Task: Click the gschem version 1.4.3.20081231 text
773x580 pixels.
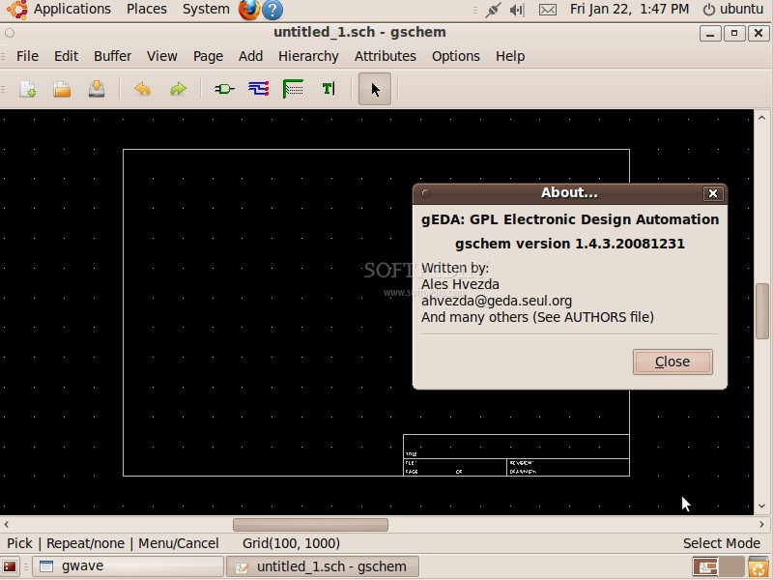Action: [569, 244]
